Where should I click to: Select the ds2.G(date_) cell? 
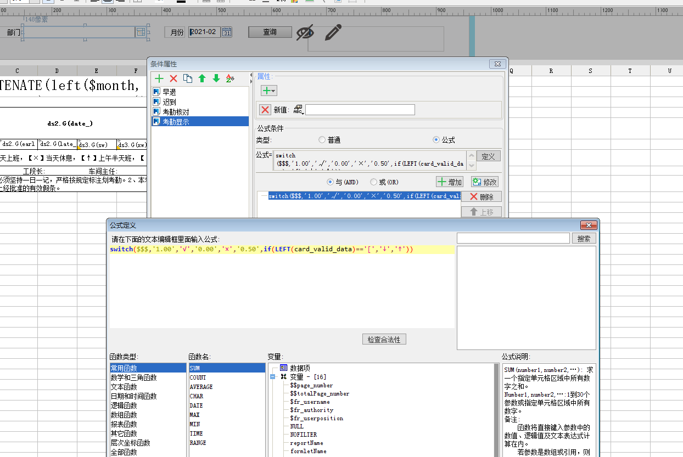pyautogui.click(x=70, y=123)
